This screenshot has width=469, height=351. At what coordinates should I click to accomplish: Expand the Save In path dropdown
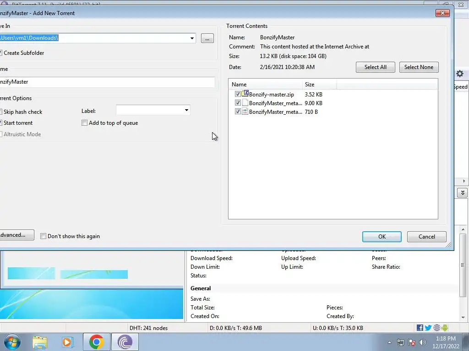(x=192, y=38)
